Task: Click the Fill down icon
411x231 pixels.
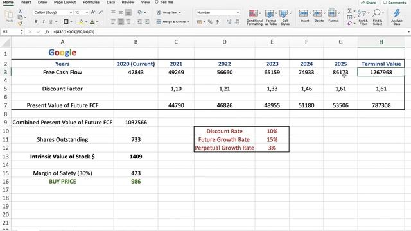Action: tap(349, 17)
